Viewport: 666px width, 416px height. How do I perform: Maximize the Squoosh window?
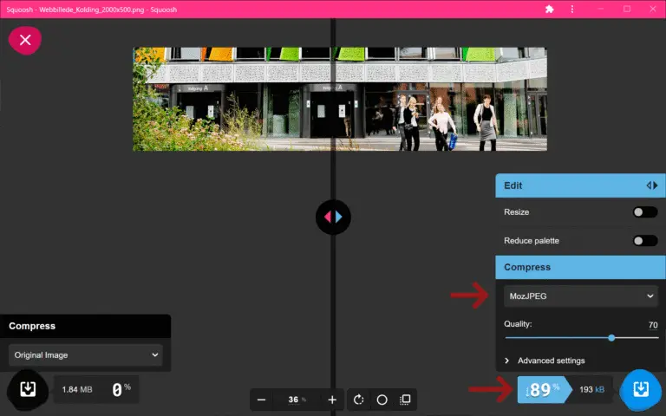pos(627,9)
